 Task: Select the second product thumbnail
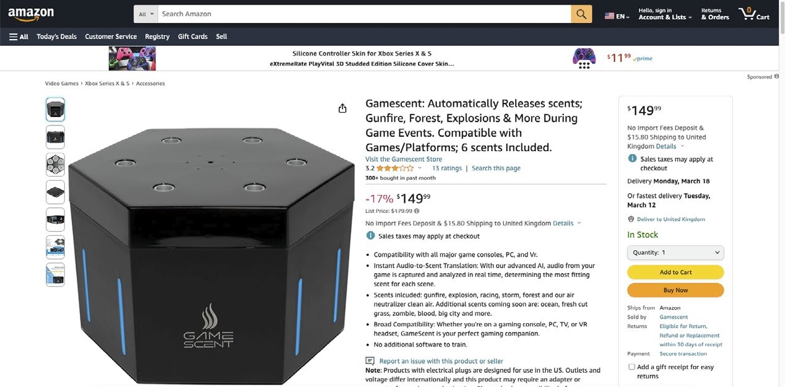coord(55,137)
